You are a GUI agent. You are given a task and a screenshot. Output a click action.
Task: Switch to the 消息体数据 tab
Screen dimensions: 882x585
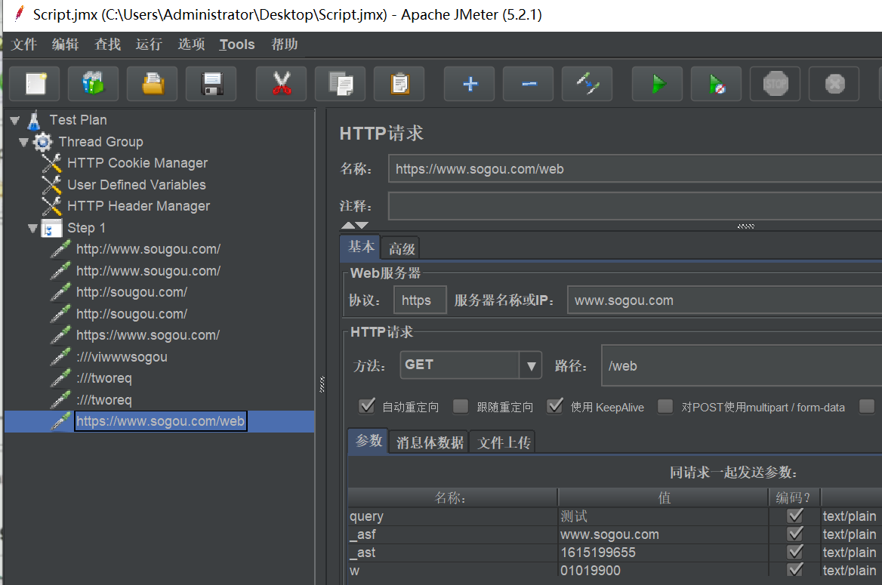click(430, 442)
